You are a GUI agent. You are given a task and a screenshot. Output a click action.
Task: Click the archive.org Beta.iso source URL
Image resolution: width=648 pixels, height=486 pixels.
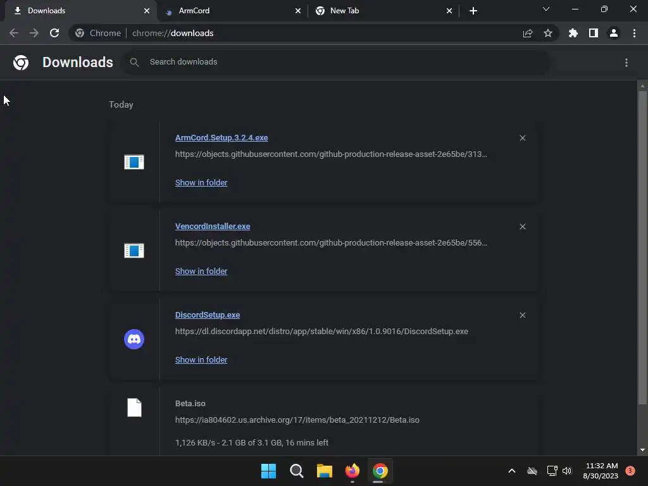pos(297,420)
